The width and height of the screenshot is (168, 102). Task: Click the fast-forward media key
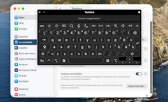pos(108,26)
